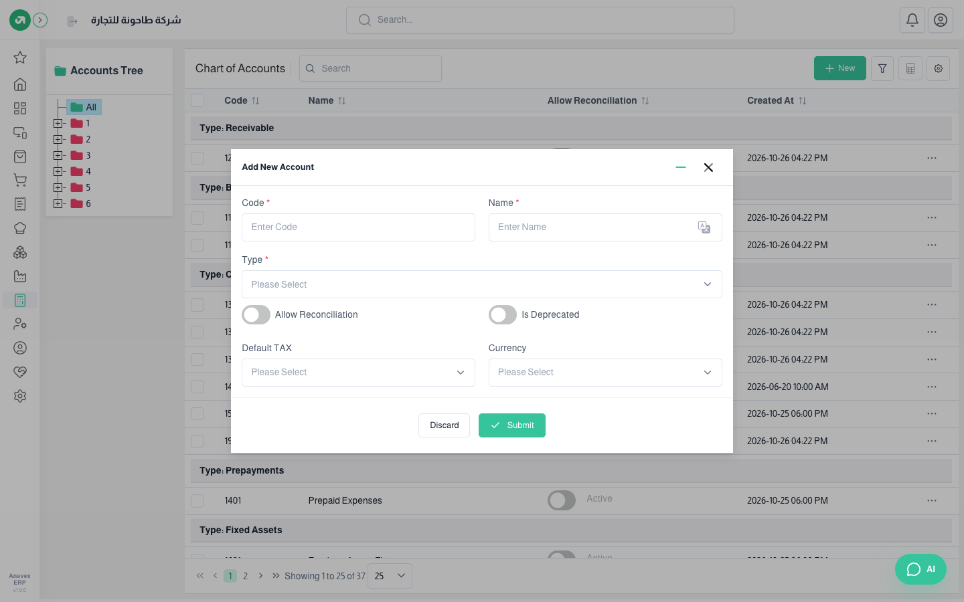Open table settings gear icon
The height and width of the screenshot is (602, 964).
pos(939,68)
